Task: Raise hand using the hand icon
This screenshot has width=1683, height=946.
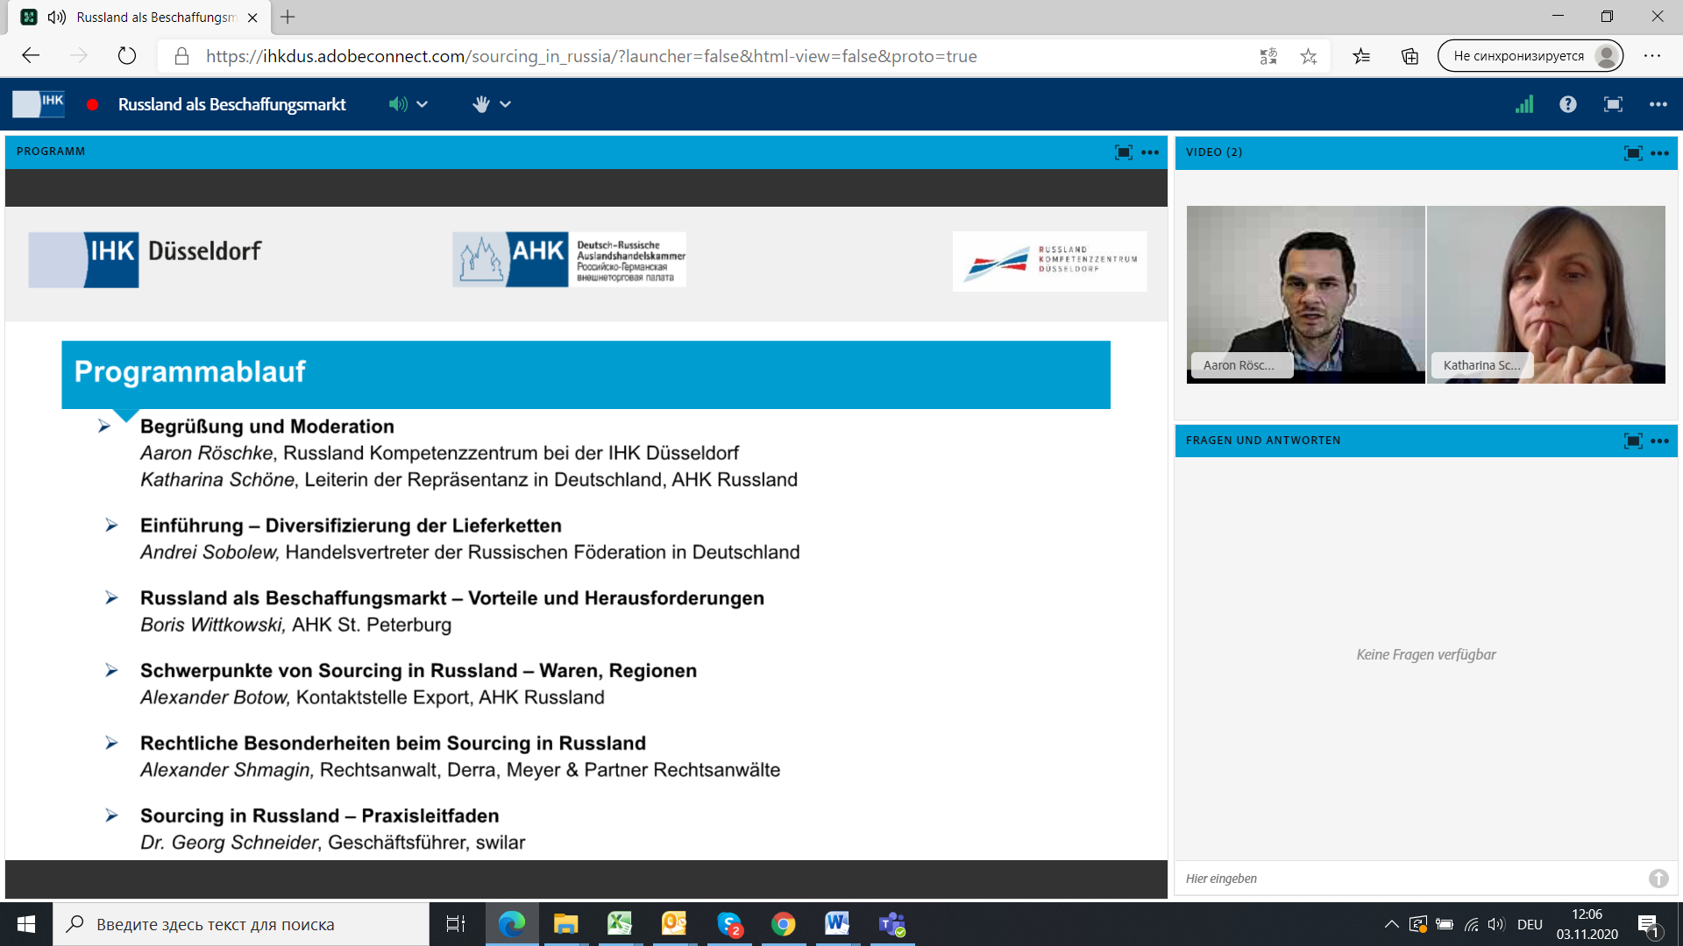Action: click(480, 104)
